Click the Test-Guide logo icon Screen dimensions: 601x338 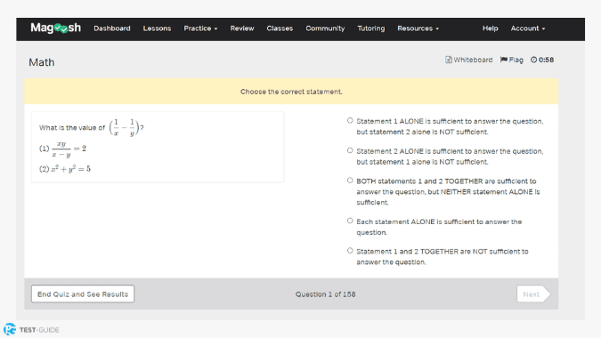coord(10,329)
